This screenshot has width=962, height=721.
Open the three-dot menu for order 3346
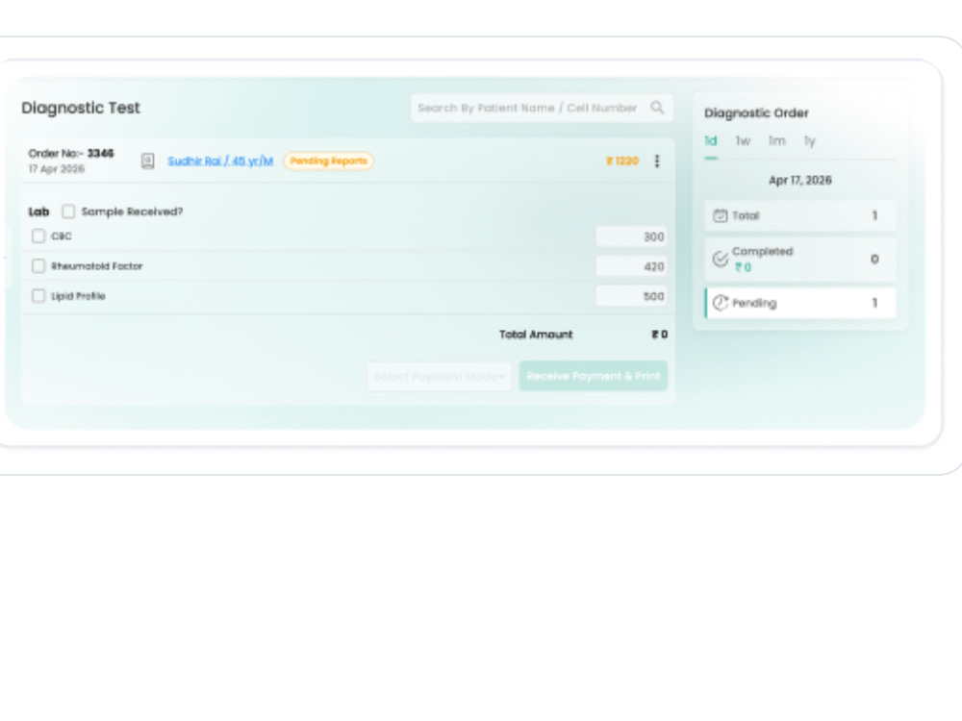click(657, 161)
